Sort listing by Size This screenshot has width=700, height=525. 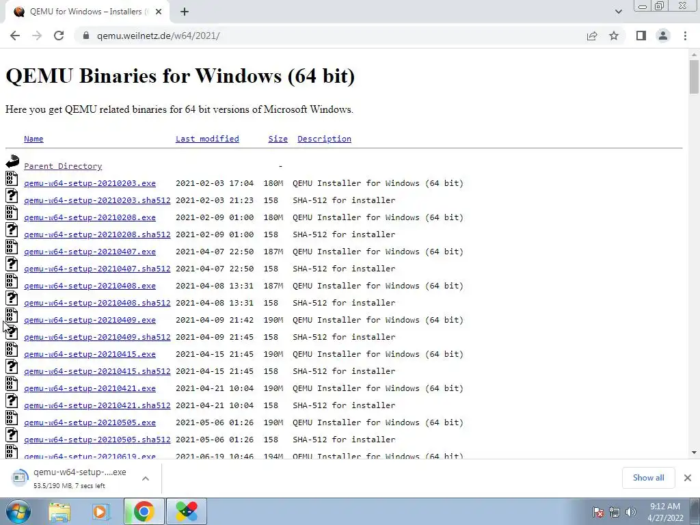[x=278, y=139]
